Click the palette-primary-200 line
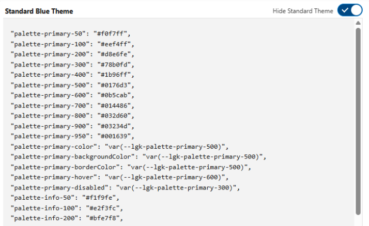The height and width of the screenshot is (226, 369). pos(72,54)
